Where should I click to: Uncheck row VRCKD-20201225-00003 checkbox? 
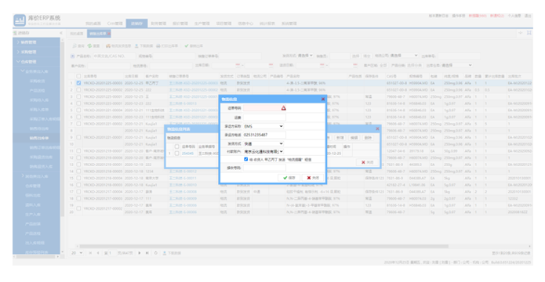78,83
